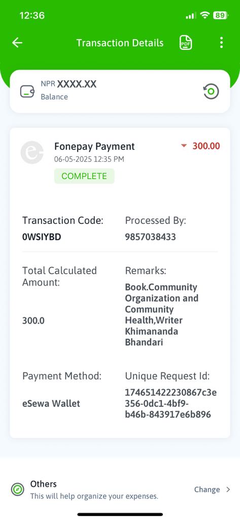Tap the COMPLETE status badge

coord(84,176)
